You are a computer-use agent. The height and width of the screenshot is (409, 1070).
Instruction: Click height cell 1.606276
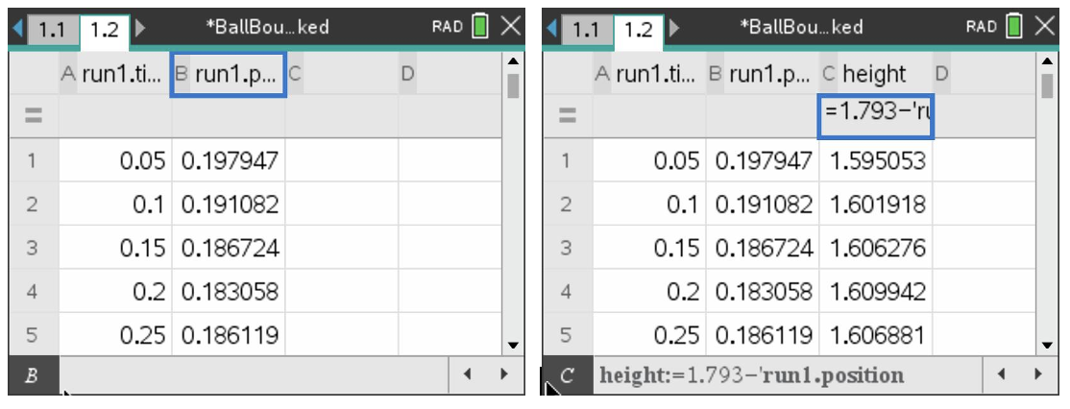pyautogui.click(x=876, y=248)
